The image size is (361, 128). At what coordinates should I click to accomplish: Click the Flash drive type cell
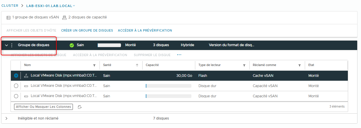click(x=203, y=76)
